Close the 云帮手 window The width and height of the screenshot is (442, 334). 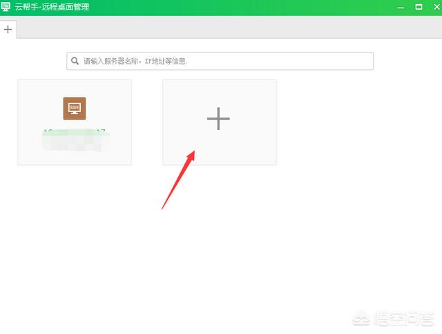[436, 7]
